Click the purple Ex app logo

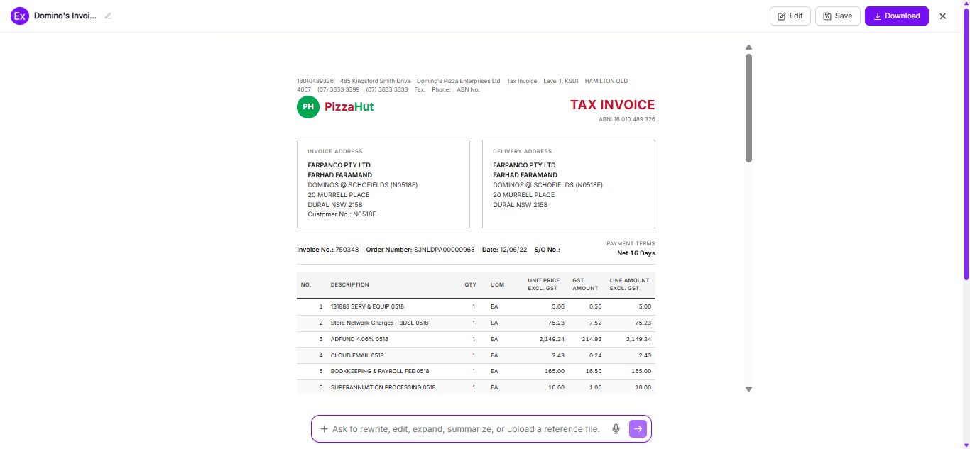coord(20,16)
